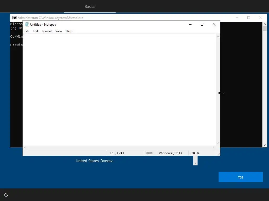Maximize the cmd.exe window
The height and width of the screenshot is (201, 269).
click(249, 18)
